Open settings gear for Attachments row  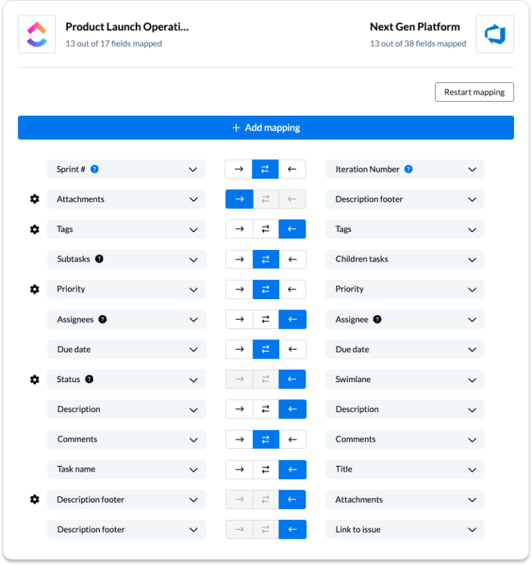point(35,199)
